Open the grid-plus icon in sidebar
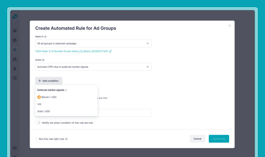Viewport: 265px width, 157px height. [x=15, y=40]
